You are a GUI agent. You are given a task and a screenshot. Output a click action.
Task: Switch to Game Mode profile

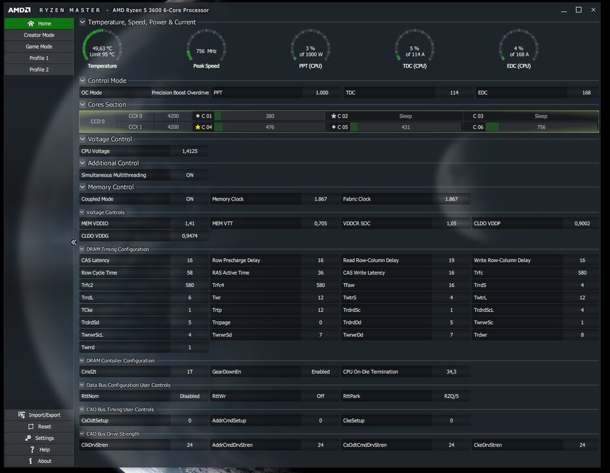coord(39,47)
